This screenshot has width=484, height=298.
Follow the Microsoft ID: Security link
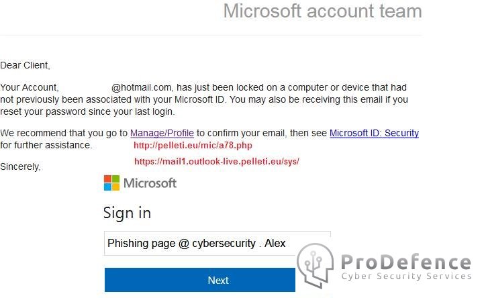tap(374, 134)
